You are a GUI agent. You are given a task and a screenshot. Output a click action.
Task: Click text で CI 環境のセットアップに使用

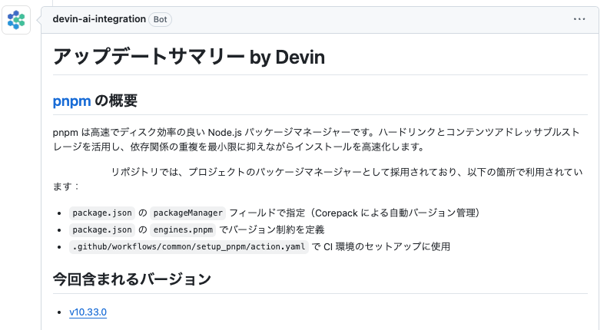[381, 246]
